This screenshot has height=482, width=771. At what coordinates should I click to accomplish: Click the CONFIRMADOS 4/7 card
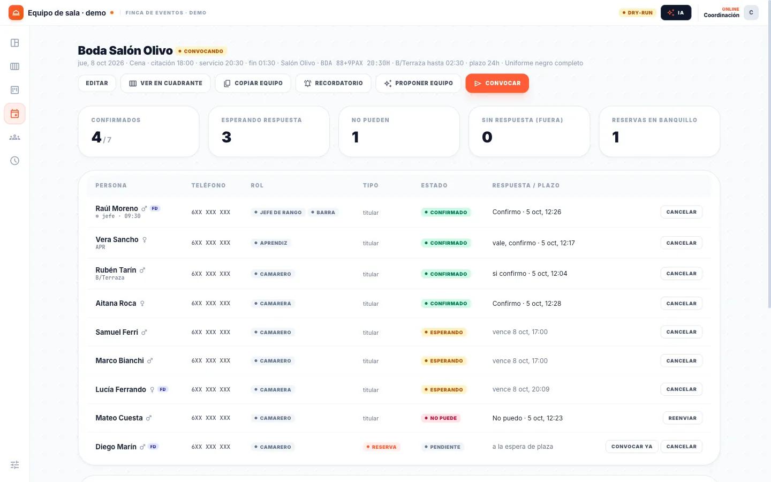pos(139,131)
